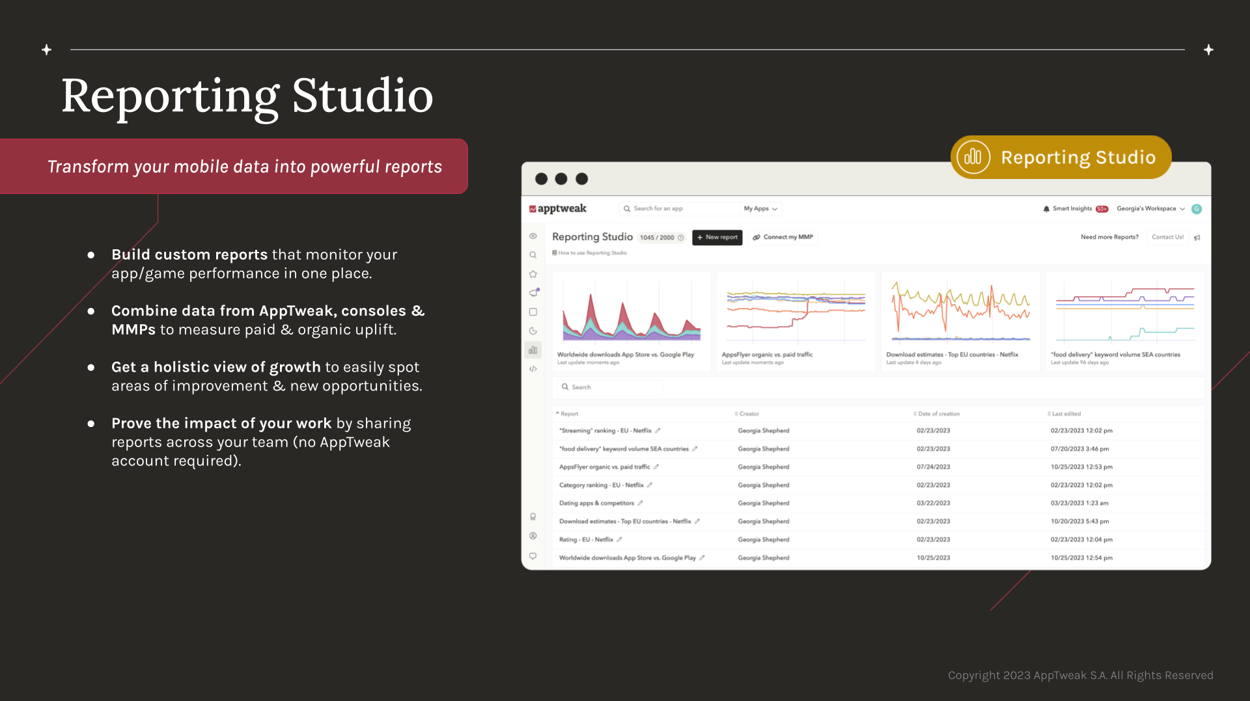
Task: Select the bar chart Reporting Studio sidebar icon
Action: (533, 350)
